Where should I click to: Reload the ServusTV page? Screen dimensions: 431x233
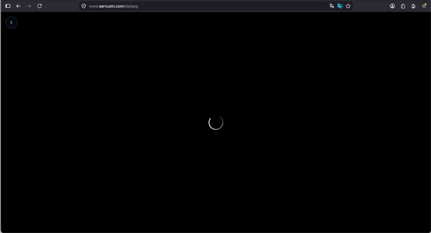(40, 6)
